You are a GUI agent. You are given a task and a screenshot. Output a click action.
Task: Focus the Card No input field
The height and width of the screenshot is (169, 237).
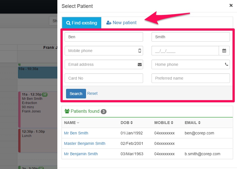coord(104,78)
